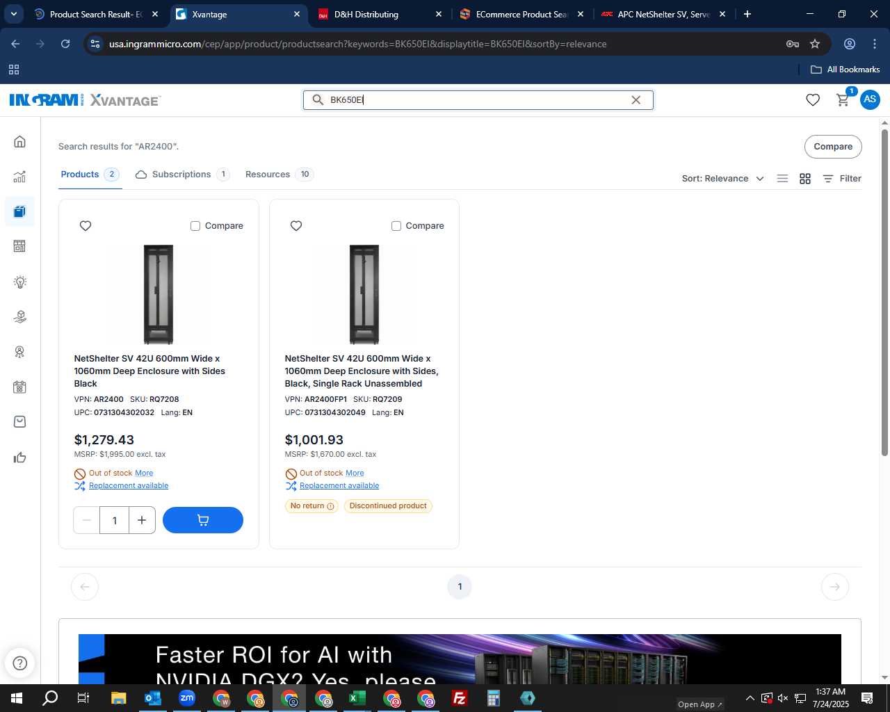Open the Filter panel
The height and width of the screenshot is (712, 890).
coord(842,179)
